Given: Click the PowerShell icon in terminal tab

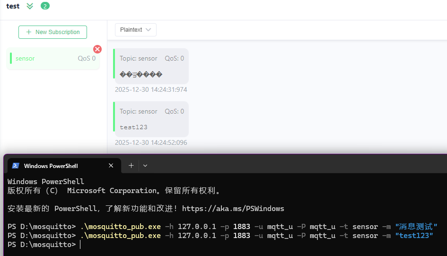Looking at the screenshot, I should 16,166.
